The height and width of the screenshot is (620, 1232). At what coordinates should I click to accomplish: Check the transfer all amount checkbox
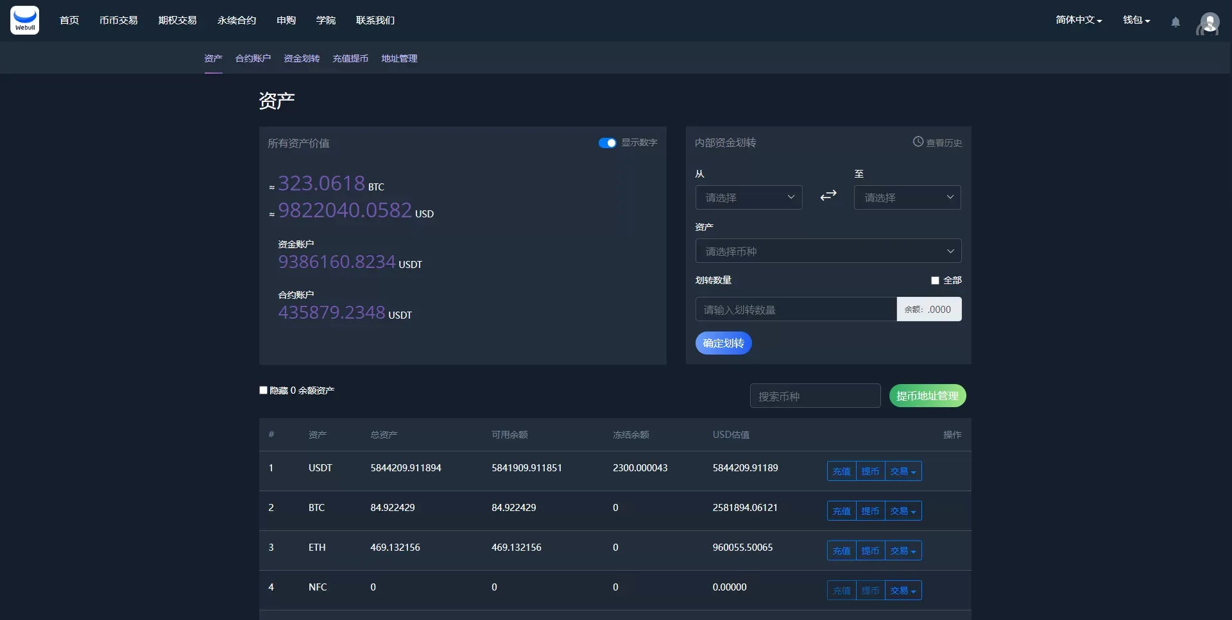click(x=935, y=280)
